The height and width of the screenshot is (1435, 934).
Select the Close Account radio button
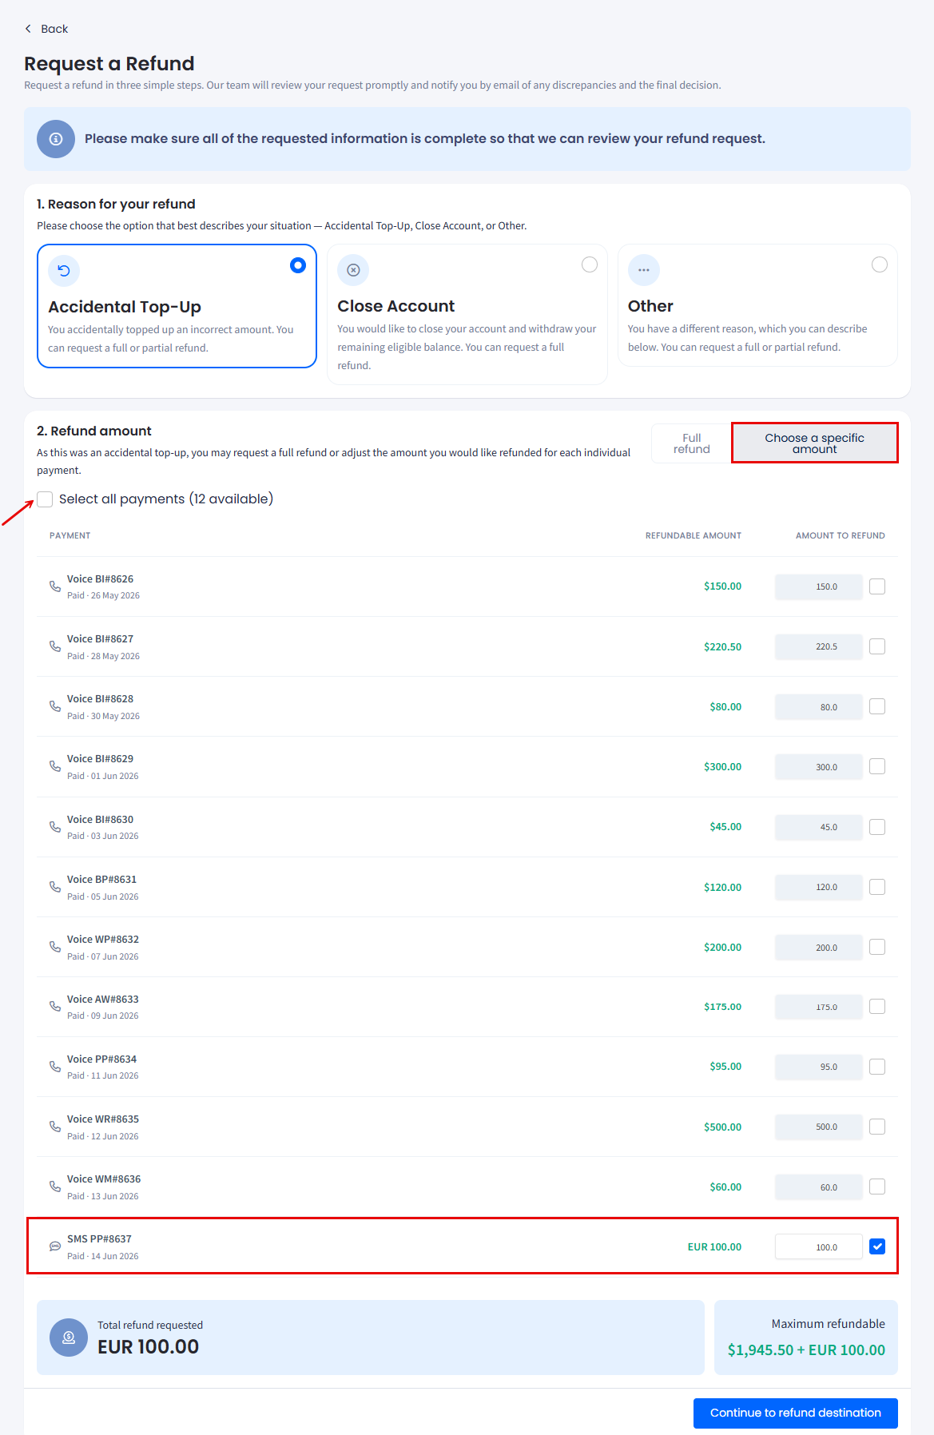tap(590, 264)
